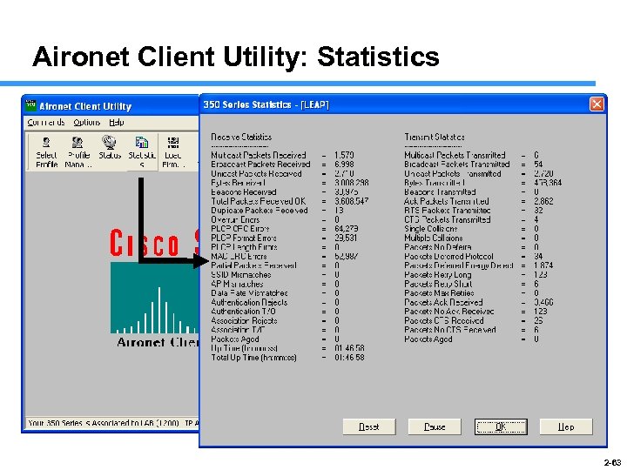Select the Bytes Transmitted label
The width and height of the screenshot is (627, 470).
435,183
